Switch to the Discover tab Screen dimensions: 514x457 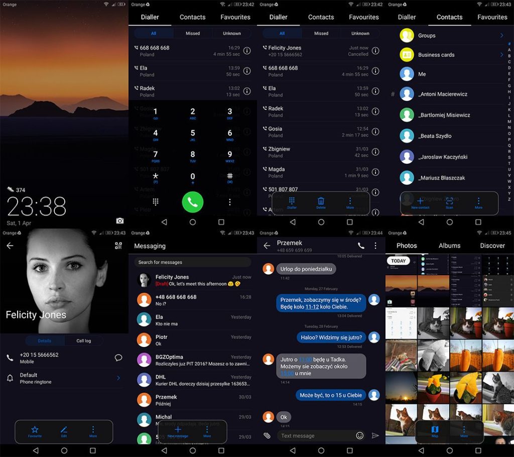[x=492, y=246]
